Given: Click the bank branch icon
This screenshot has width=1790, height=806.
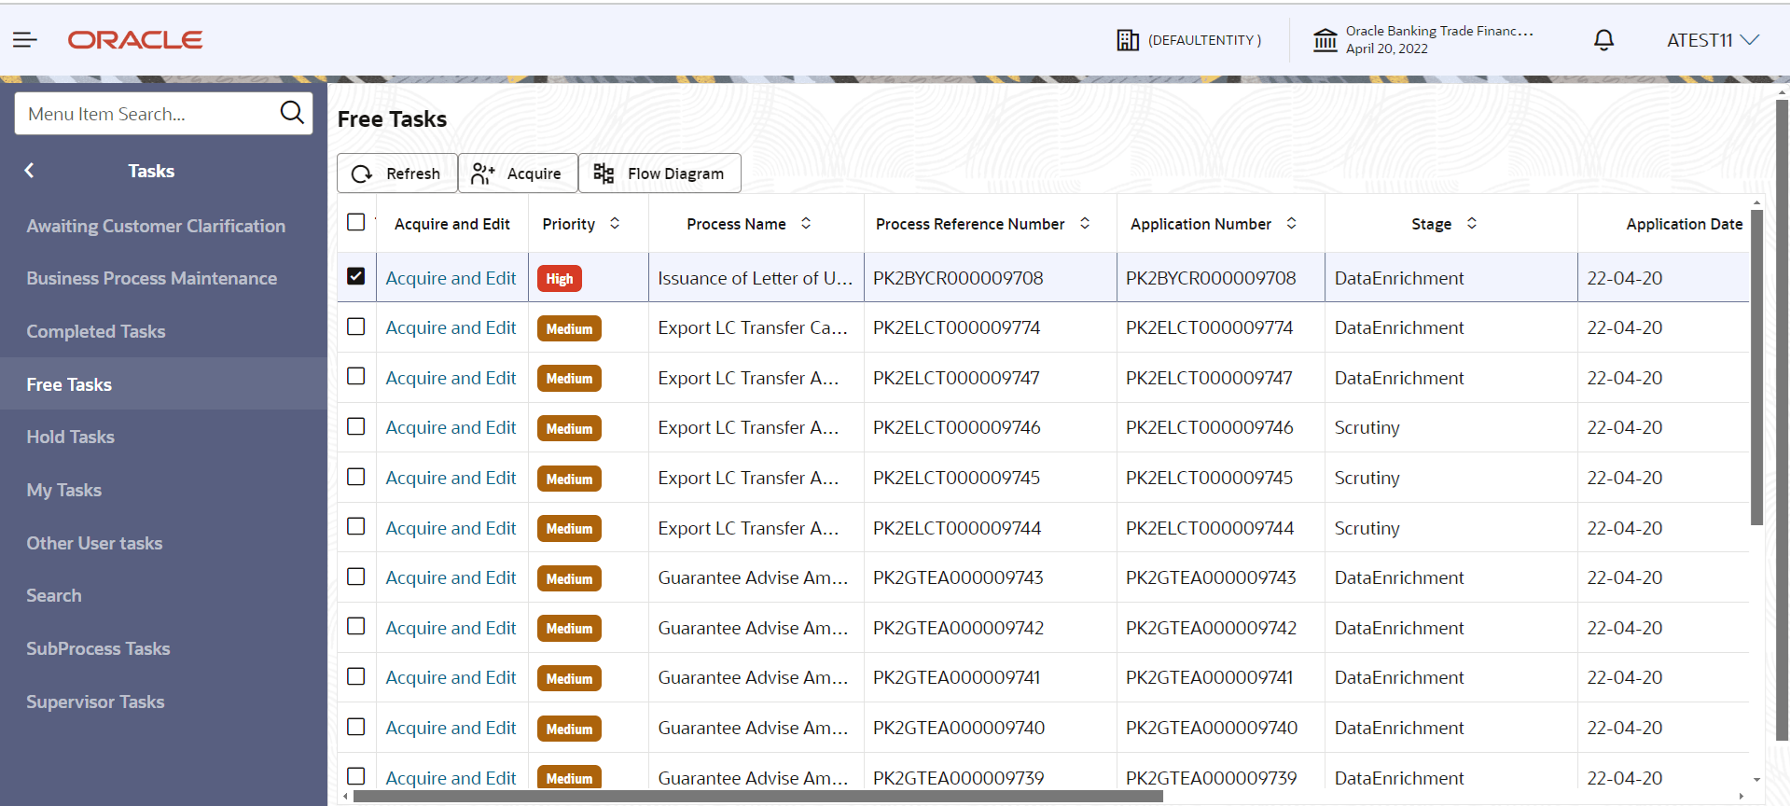Looking at the screenshot, I should point(1325,40).
